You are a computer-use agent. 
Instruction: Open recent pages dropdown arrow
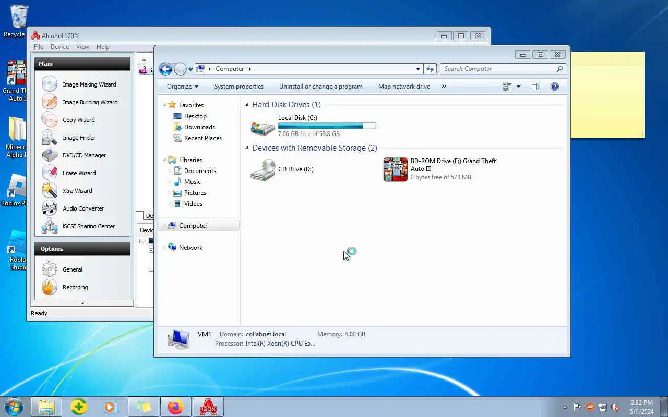pos(191,69)
